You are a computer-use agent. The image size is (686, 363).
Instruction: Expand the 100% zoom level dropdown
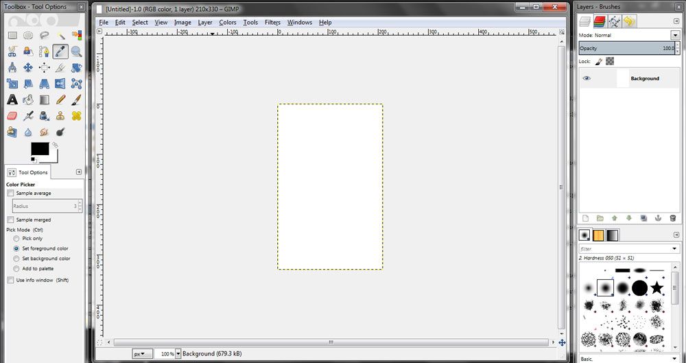[178, 354]
